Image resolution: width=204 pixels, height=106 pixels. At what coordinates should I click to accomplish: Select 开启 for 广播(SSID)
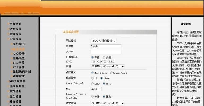tap(92, 57)
